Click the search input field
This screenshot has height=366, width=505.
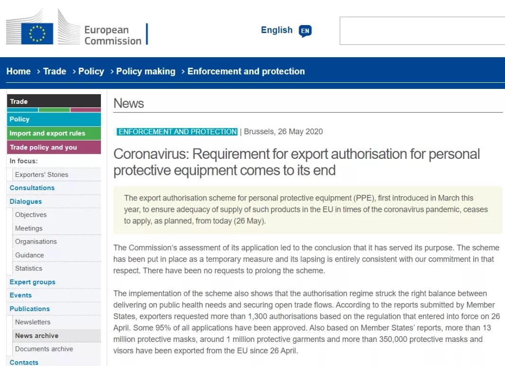click(x=422, y=31)
